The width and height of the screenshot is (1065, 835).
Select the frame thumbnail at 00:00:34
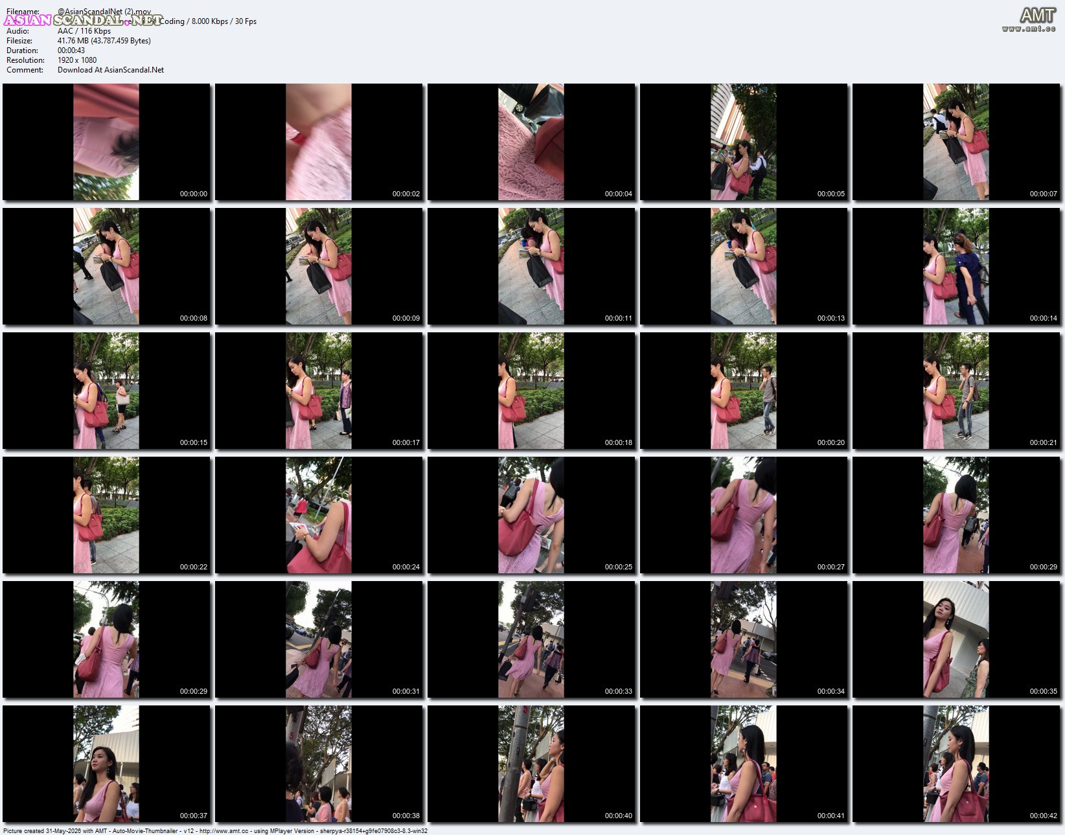coord(744,639)
